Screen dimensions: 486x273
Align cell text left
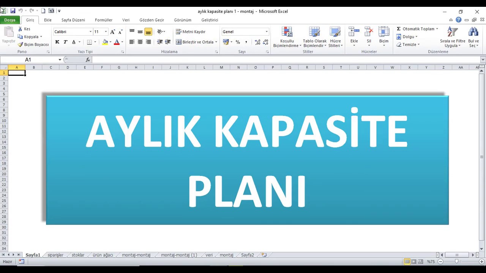[x=132, y=42]
